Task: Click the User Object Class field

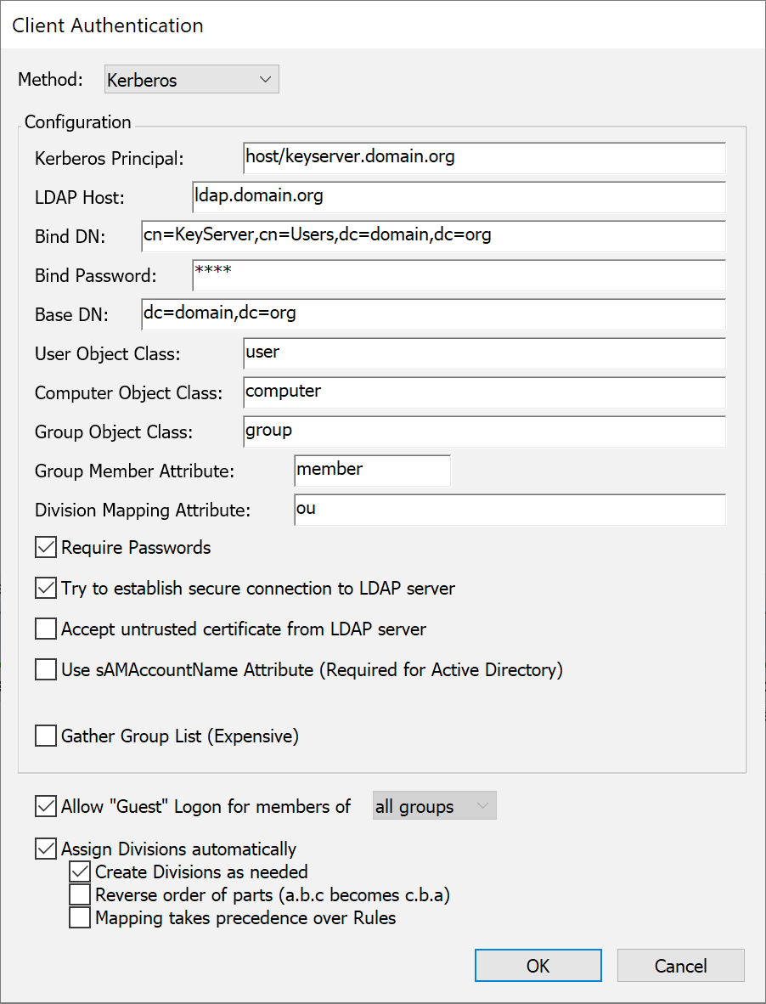Action: (483, 353)
